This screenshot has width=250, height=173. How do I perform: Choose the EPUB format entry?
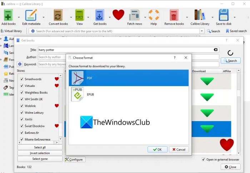pyautogui.click(x=129, y=94)
